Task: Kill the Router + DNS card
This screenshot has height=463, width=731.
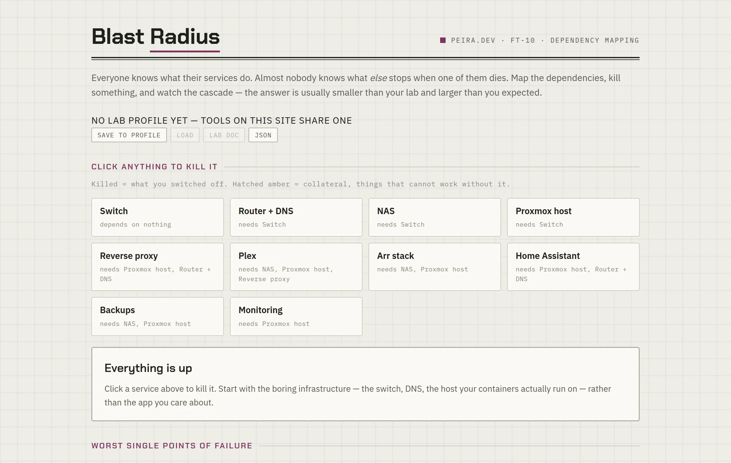Action: coord(296,217)
